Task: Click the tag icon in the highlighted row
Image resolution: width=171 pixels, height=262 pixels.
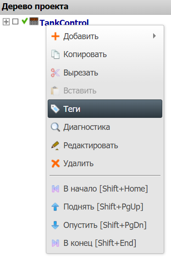Action: tap(55, 109)
